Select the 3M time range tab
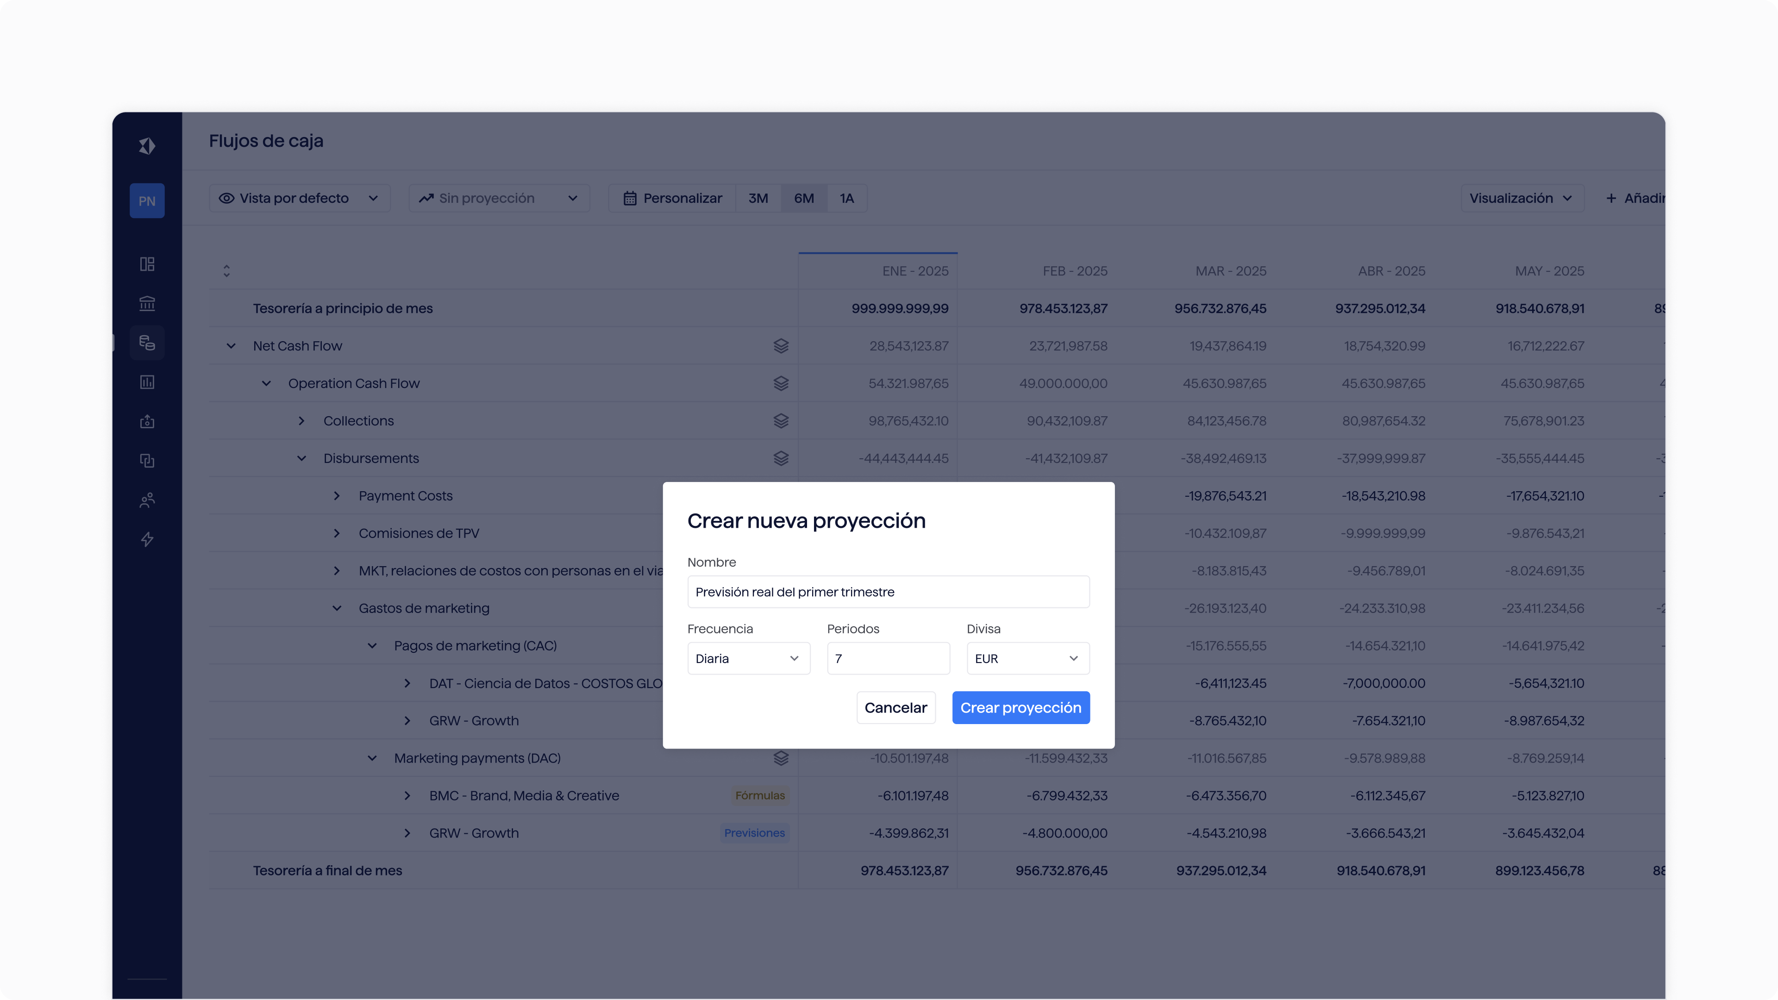Viewport: 1778px width, 1000px height. click(x=758, y=199)
